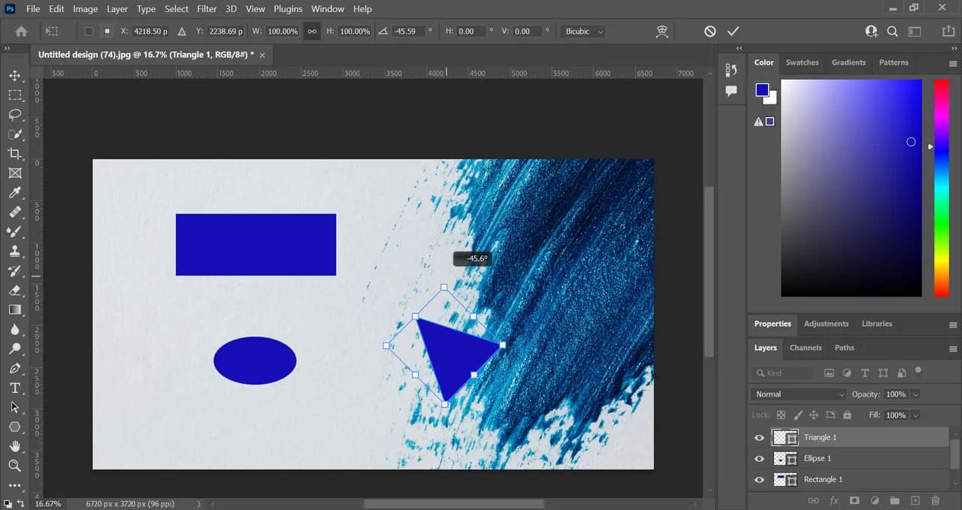
Task: Cancel the transform in options bar
Action: coord(710,32)
